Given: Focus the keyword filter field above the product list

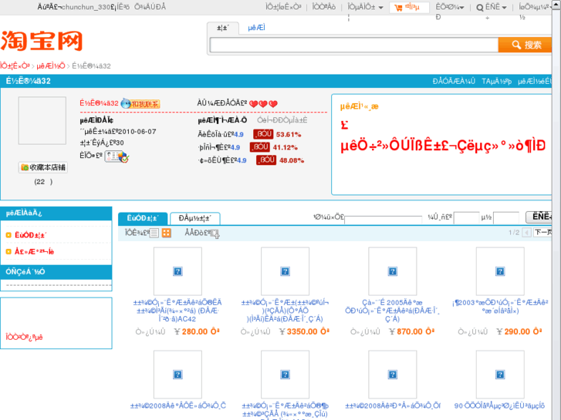Looking at the screenshot, I should click(384, 218).
